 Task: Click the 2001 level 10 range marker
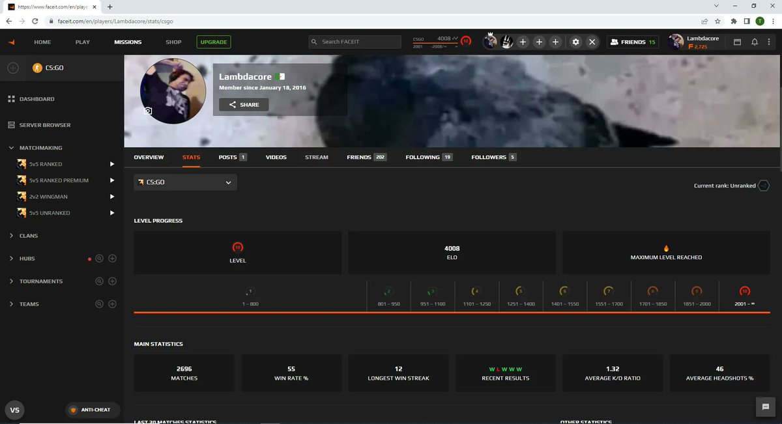click(744, 296)
